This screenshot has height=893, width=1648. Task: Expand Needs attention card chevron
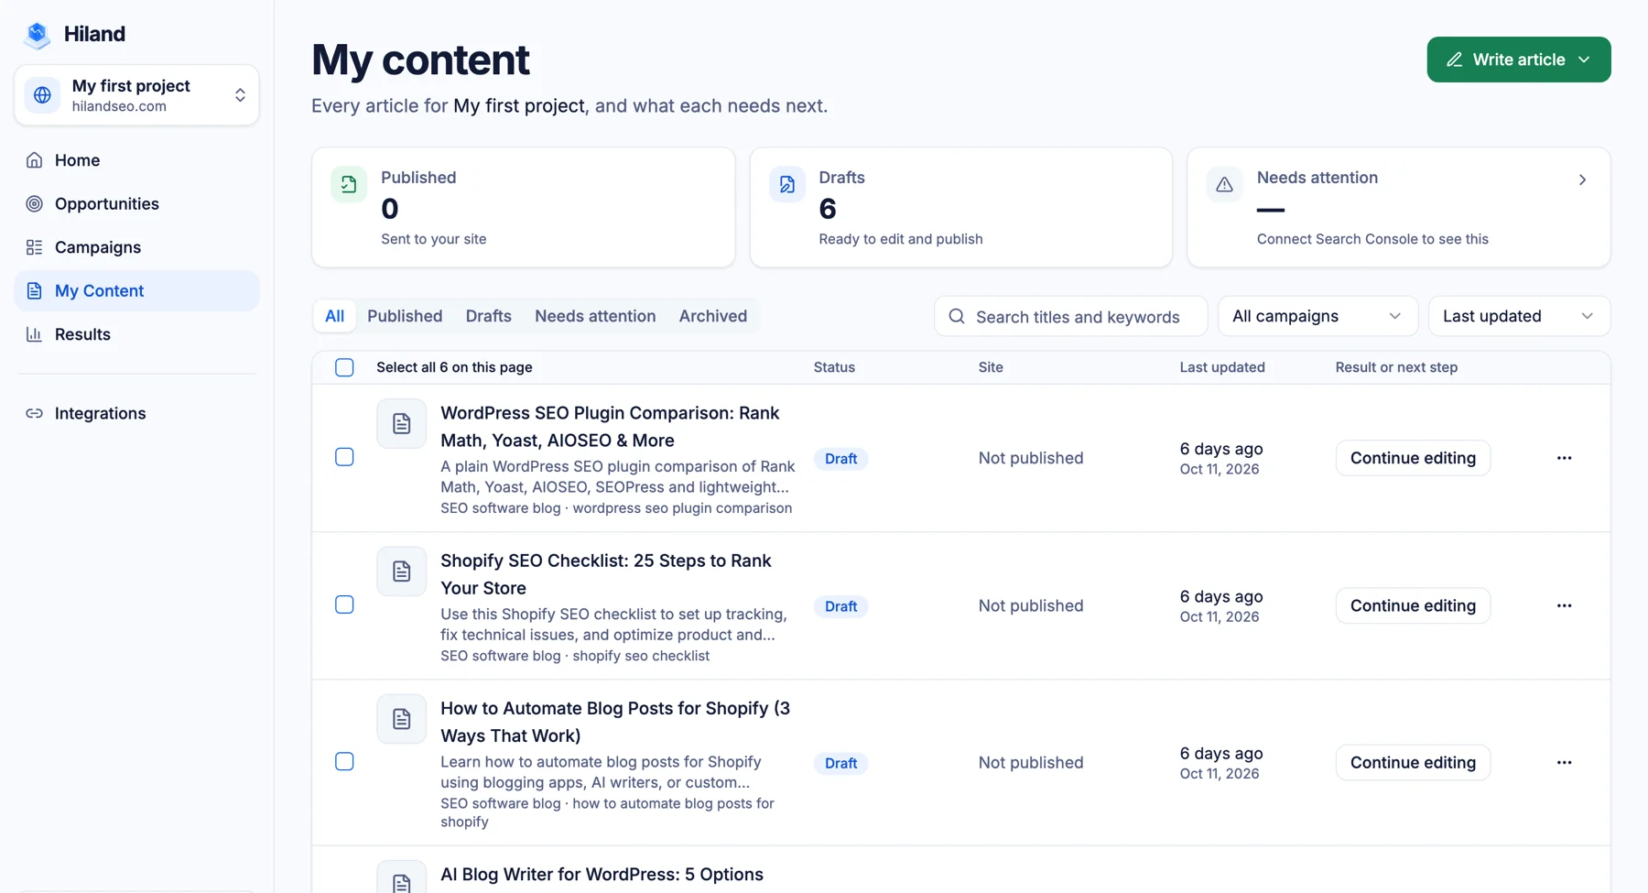1582,180
